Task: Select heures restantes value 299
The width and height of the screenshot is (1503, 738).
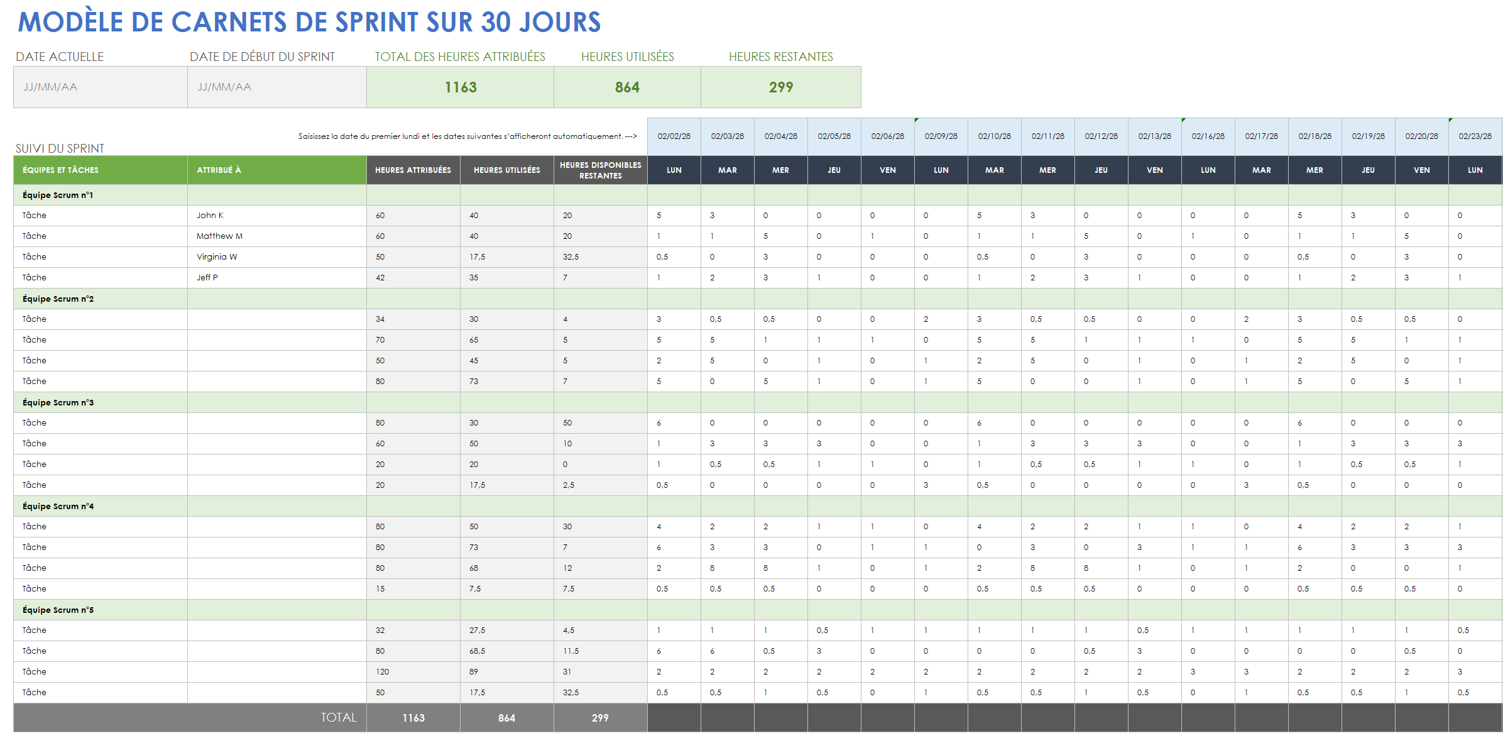Action: point(781,87)
